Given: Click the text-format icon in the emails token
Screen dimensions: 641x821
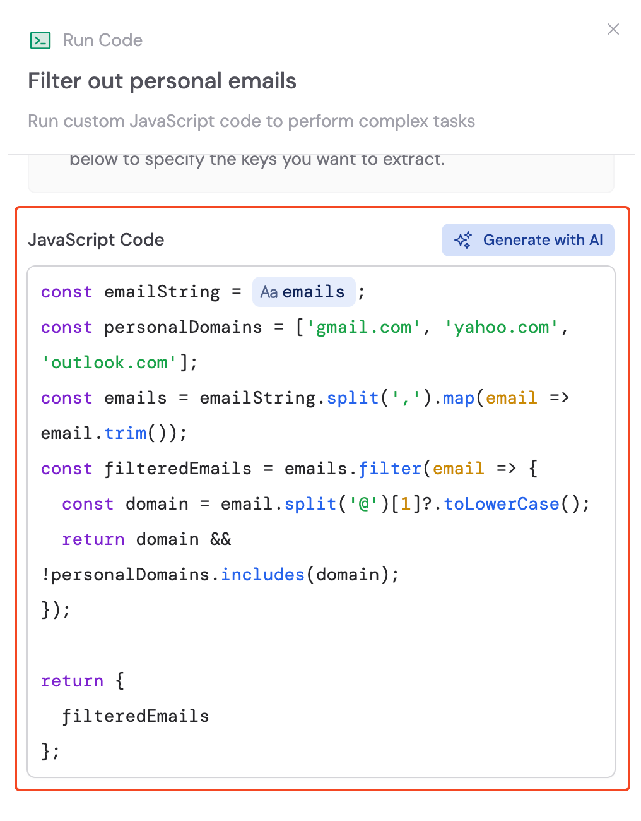Looking at the screenshot, I should (269, 292).
